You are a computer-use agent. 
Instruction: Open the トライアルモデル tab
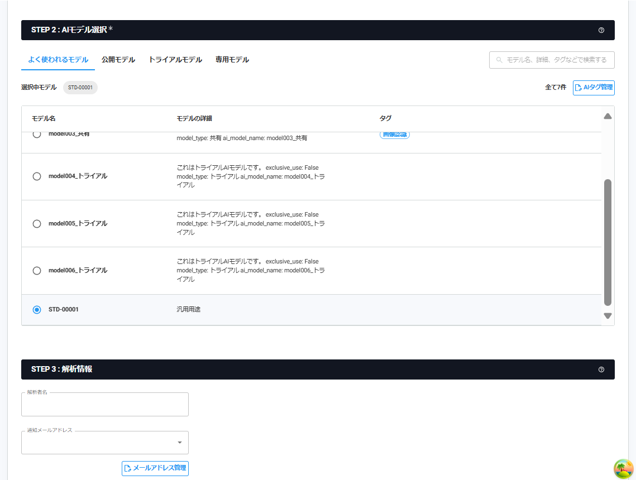(175, 60)
